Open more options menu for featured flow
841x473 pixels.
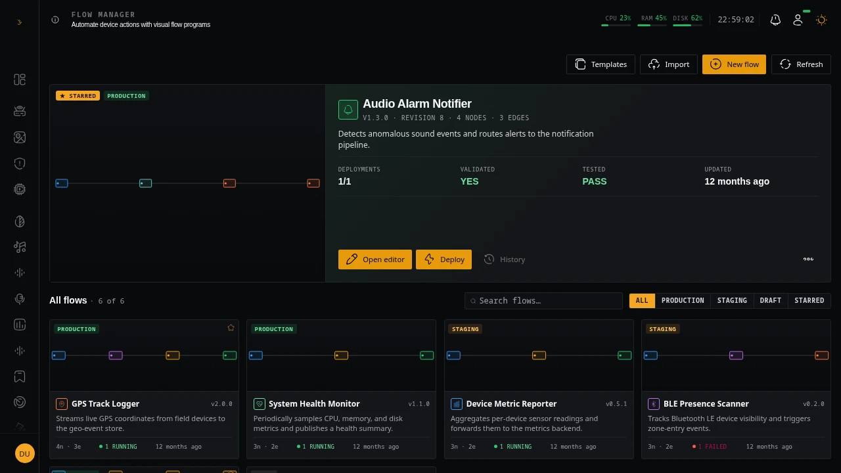pyautogui.click(x=808, y=259)
